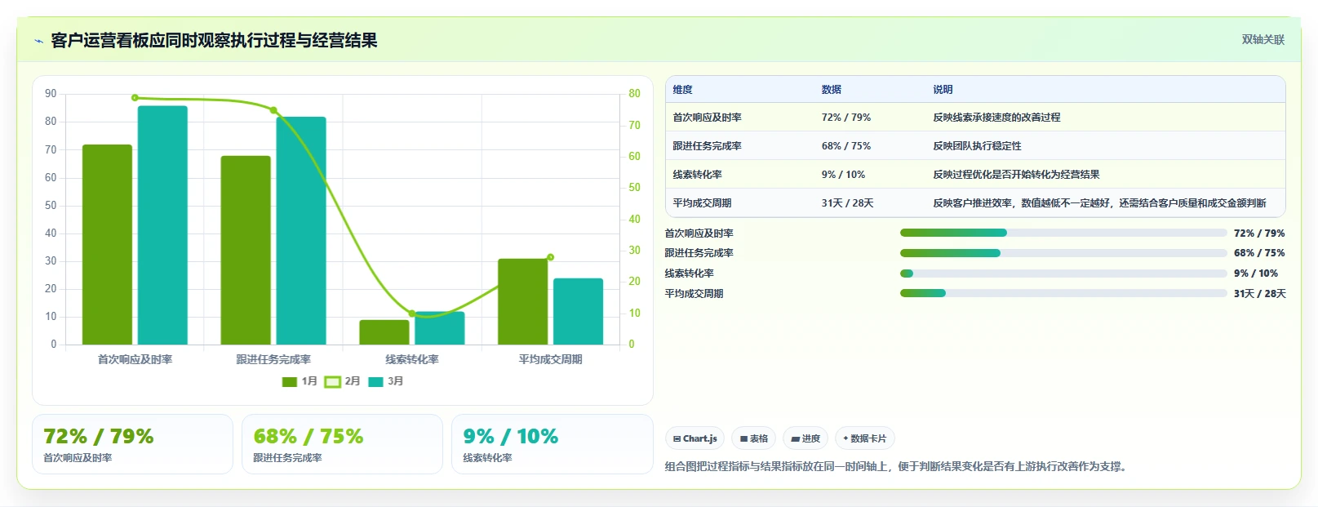Click the 维度 column header
Screen dimensions: 1318x507
click(682, 90)
